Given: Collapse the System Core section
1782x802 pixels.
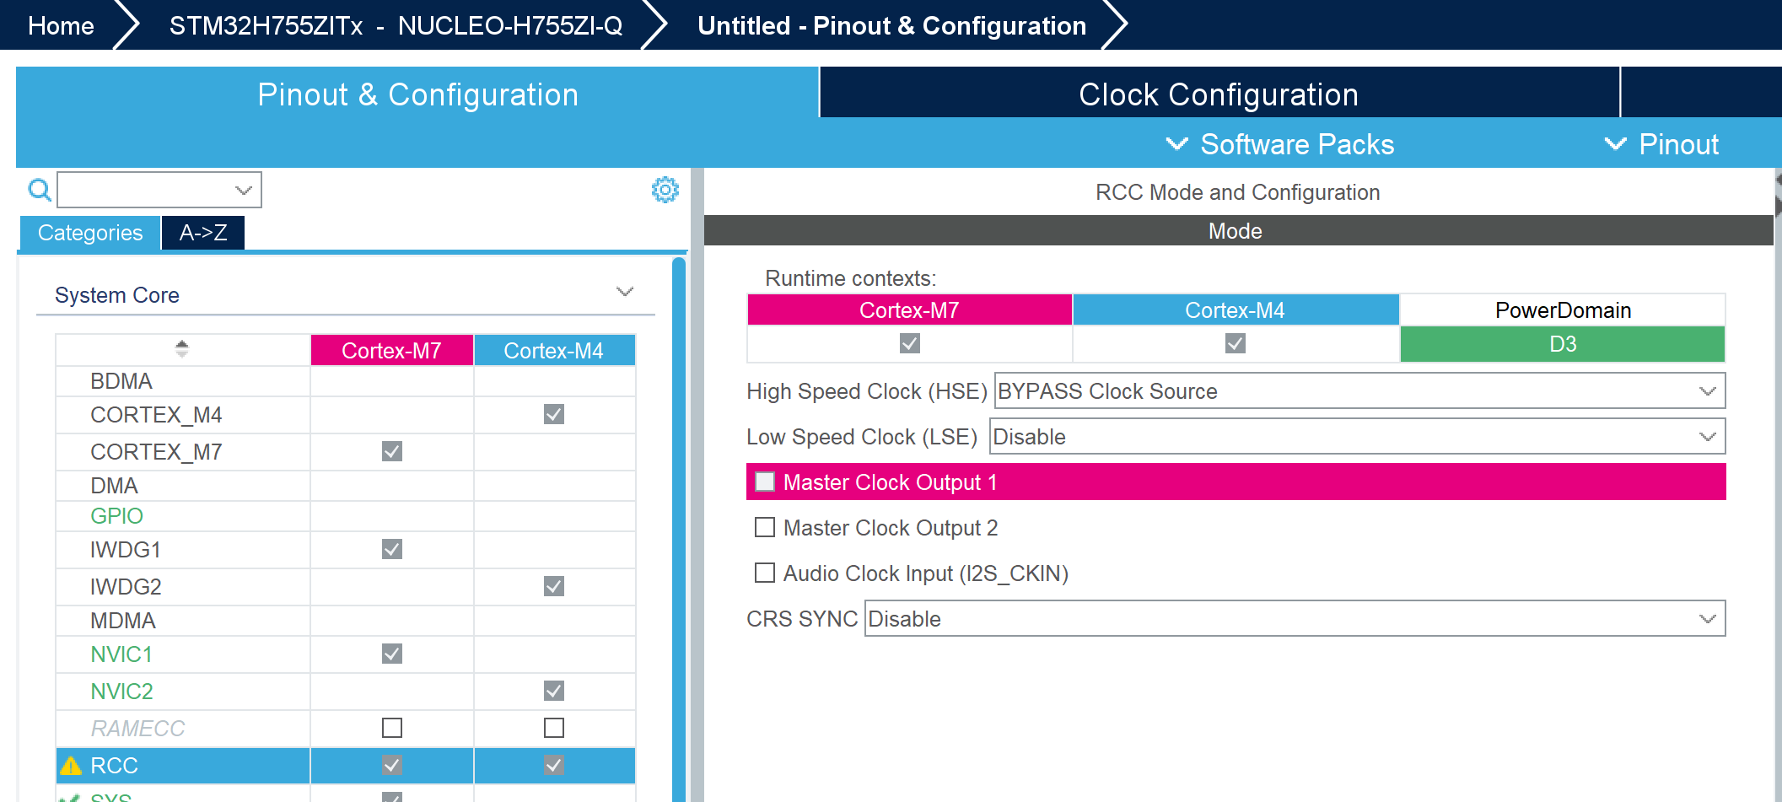Looking at the screenshot, I should coord(624,292).
